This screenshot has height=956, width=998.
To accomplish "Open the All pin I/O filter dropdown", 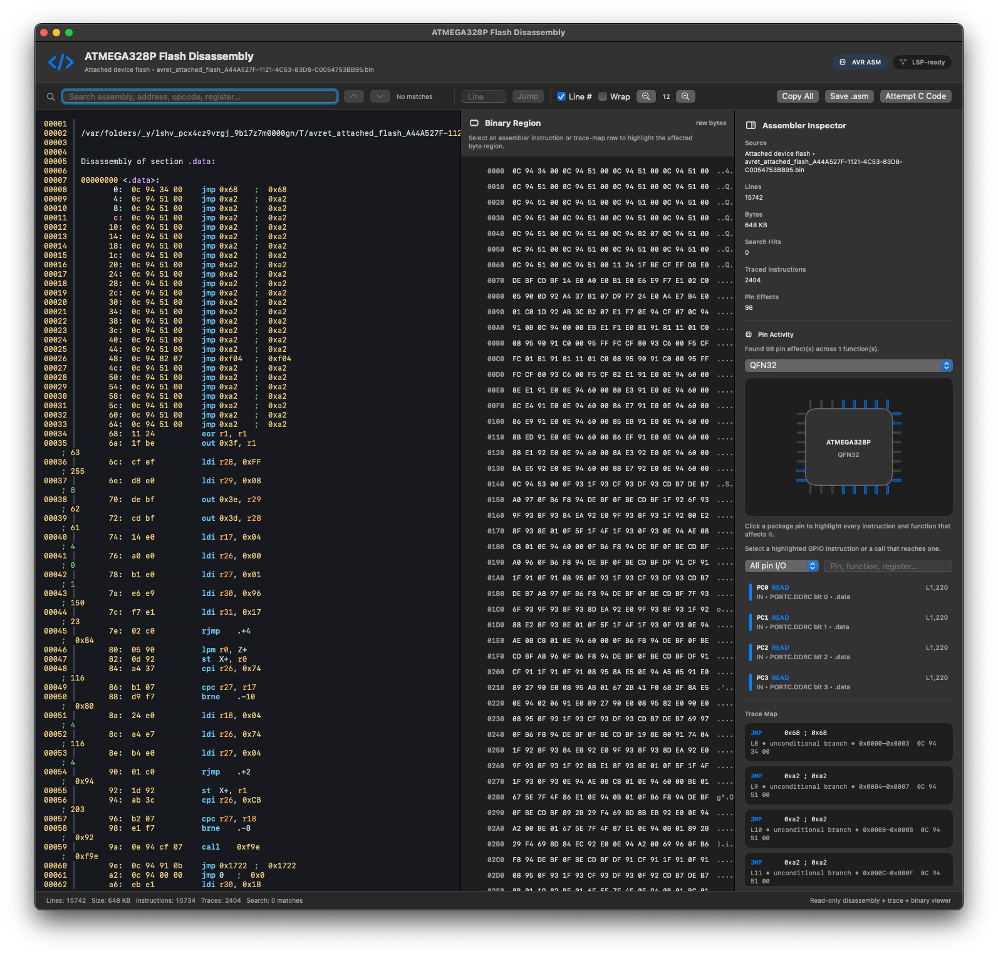I will point(782,566).
